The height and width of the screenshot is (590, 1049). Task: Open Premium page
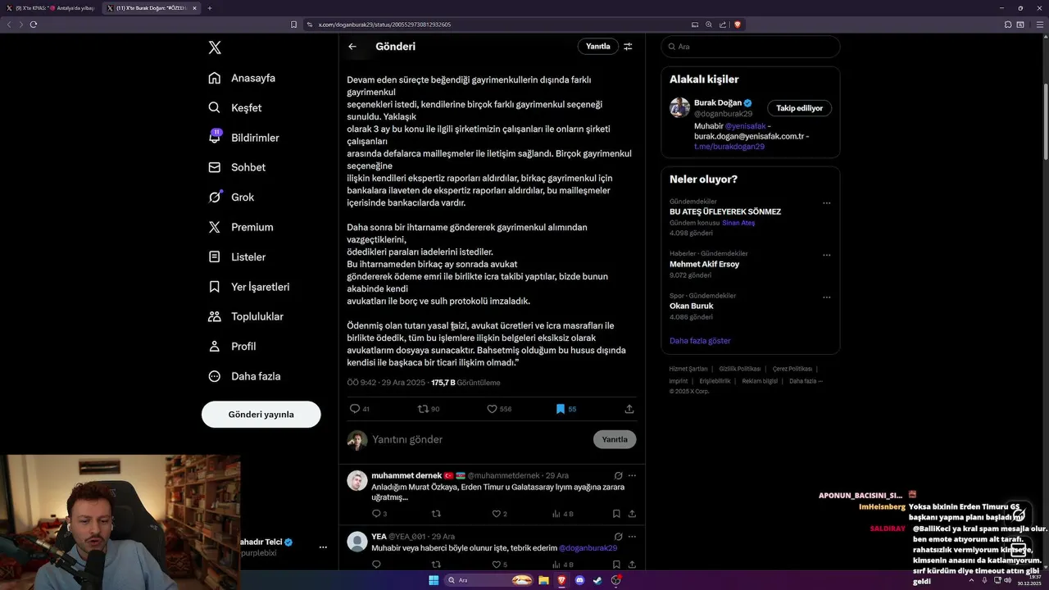[241, 227]
